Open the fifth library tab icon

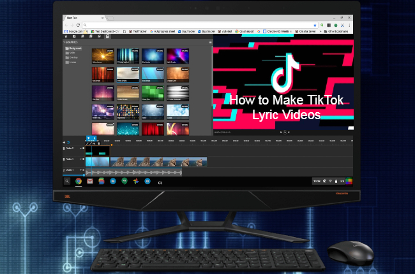tap(99, 36)
